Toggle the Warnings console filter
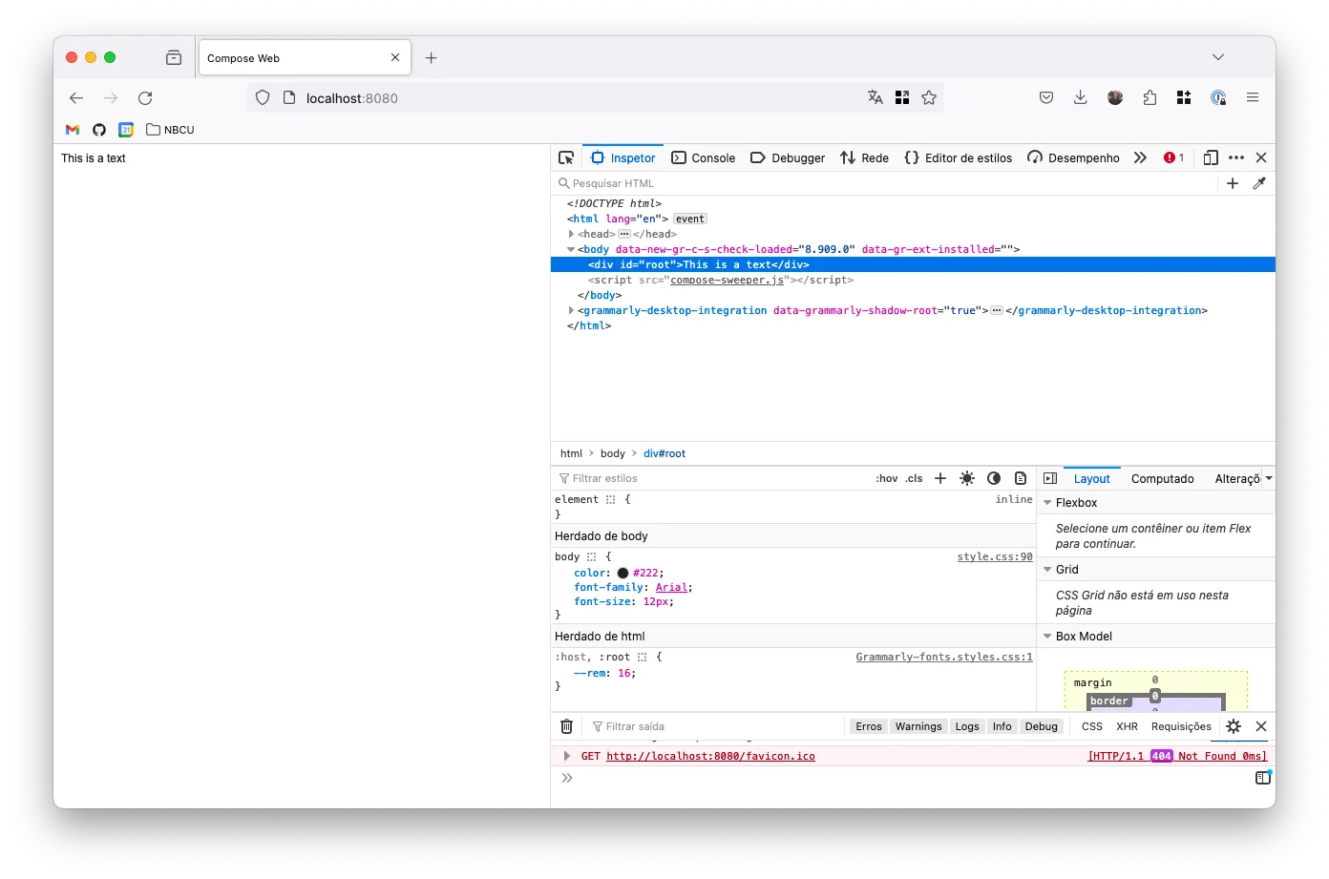The image size is (1329, 879). coord(918,726)
